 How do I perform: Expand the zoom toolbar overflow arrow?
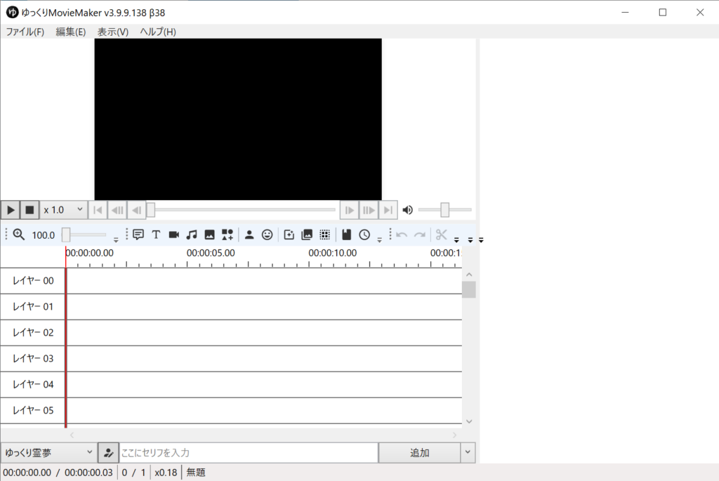pyautogui.click(x=116, y=240)
